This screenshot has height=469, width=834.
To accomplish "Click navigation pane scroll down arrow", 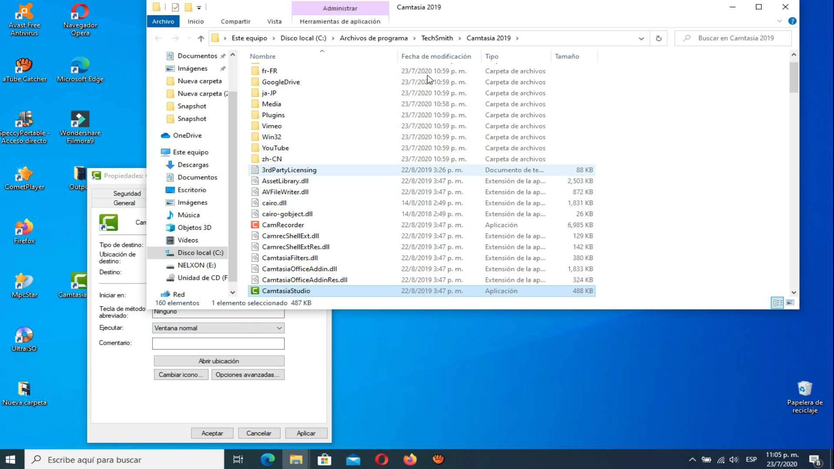I will coord(232,293).
